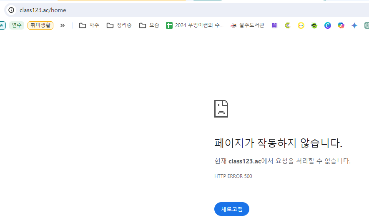Open the Microsoft Copilot bookmark icon
369x223 pixels.
341,25
